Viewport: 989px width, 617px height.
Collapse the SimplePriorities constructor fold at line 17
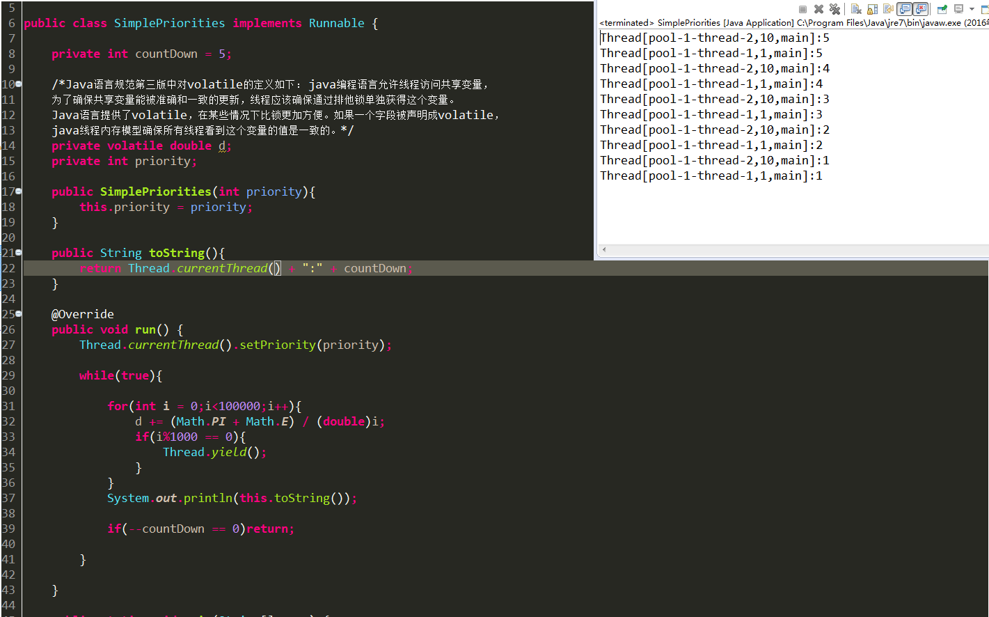pyautogui.click(x=19, y=191)
